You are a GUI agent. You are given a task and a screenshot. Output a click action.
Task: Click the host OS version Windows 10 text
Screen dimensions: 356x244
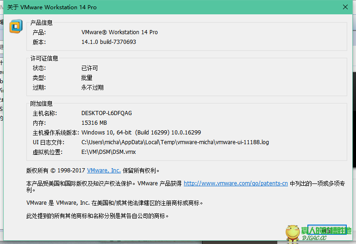[141, 133]
